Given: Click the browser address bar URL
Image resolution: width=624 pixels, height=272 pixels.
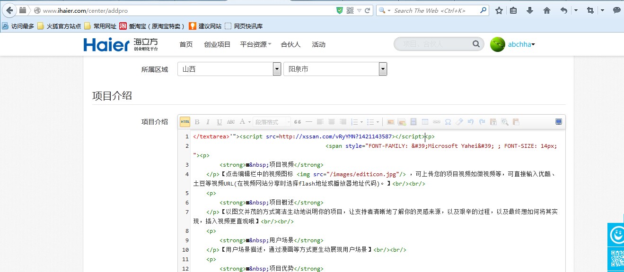Looking at the screenshot, I should click(85, 10).
